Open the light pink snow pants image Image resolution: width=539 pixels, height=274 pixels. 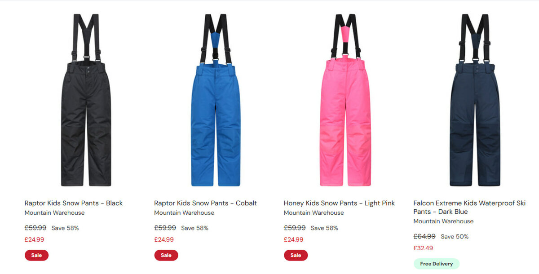(345, 100)
